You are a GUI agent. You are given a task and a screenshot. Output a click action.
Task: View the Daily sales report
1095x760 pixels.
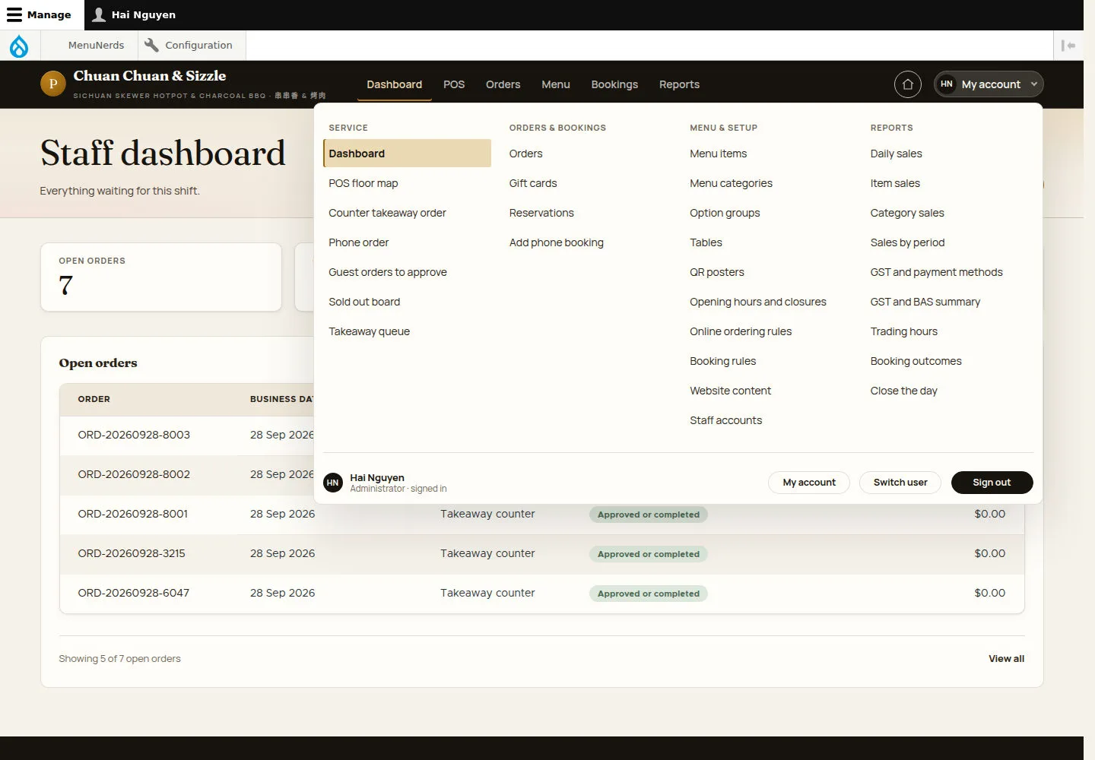[x=896, y=154]
